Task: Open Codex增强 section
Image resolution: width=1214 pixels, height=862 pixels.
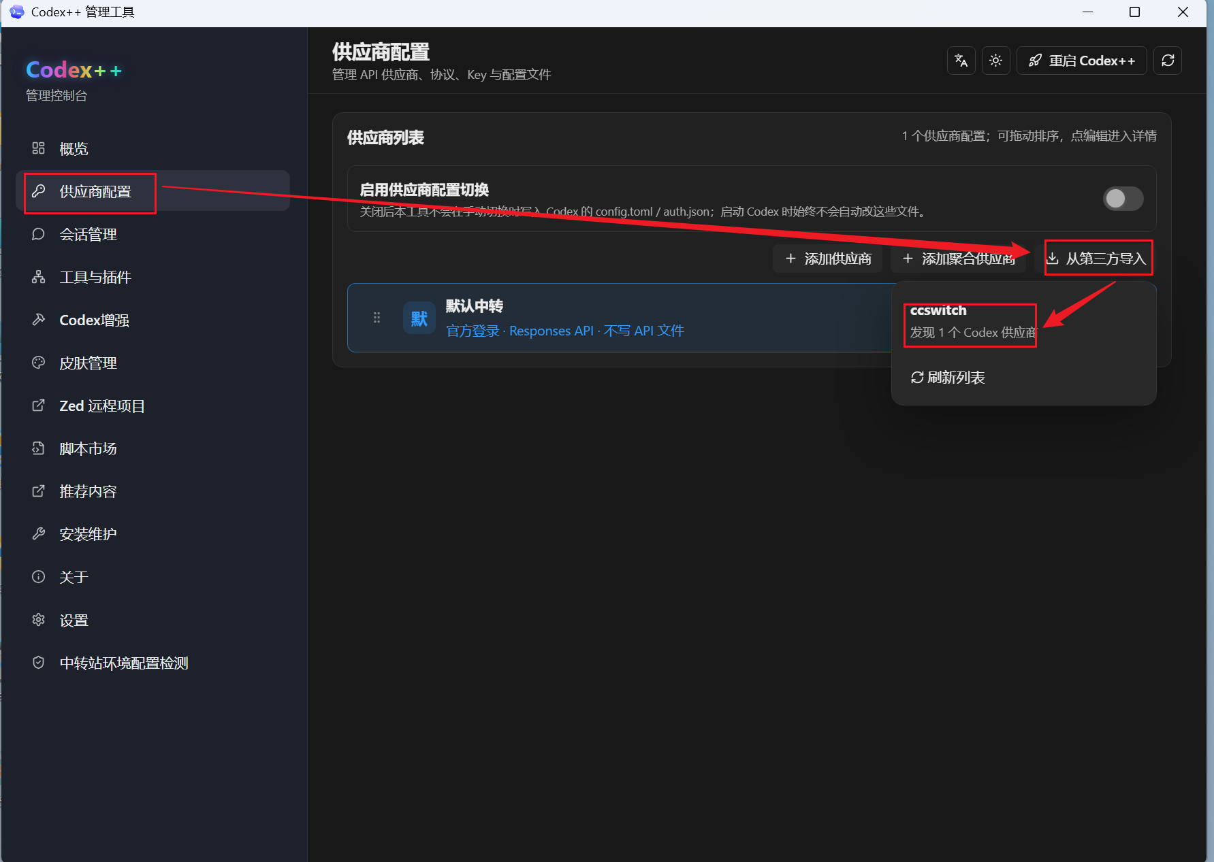Action: tap(153, 320)
